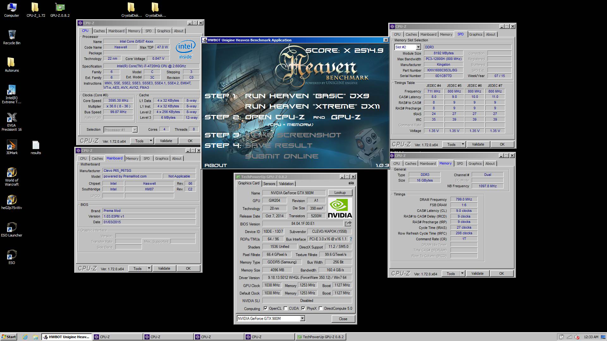Toggle the OpenCL checkbox
Image resolution: width=607 pixels, height=341 pixels.
click(266, 308)
